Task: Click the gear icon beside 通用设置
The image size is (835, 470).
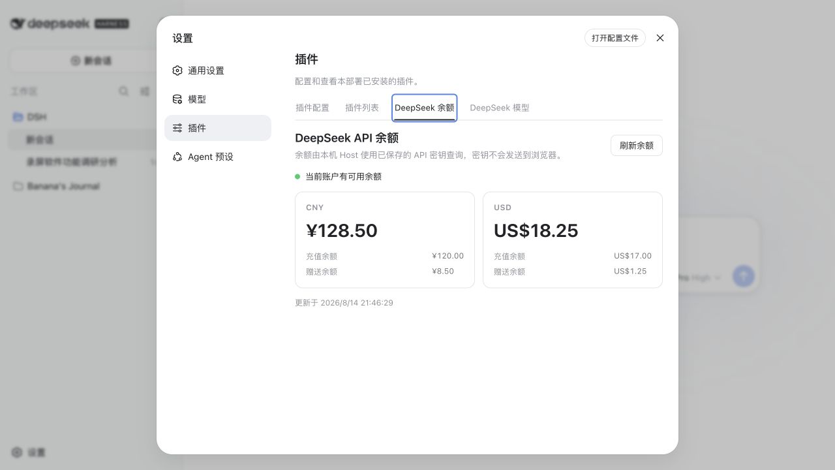Action: [177, 70]
